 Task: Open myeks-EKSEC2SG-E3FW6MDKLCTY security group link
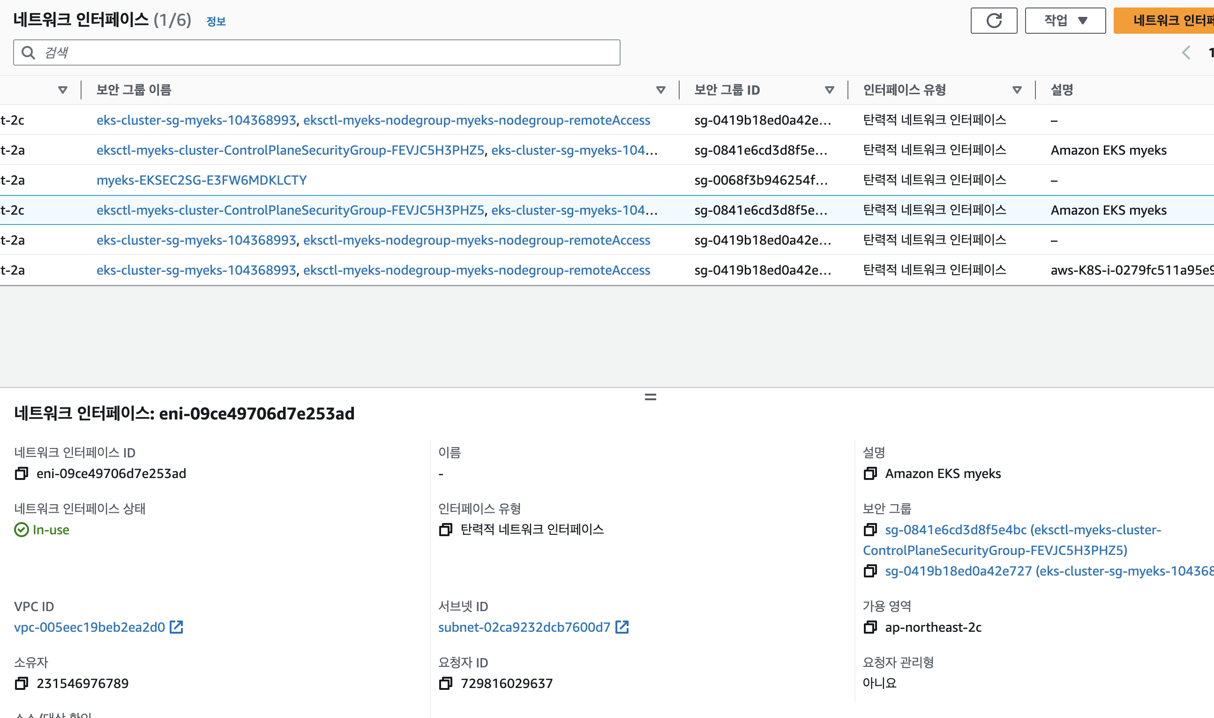click(x=201, y=180)
